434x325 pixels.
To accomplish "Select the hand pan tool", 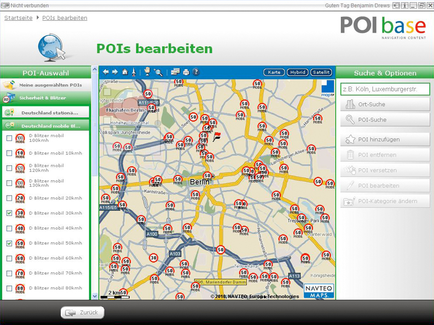I will (x=147, y=72).
